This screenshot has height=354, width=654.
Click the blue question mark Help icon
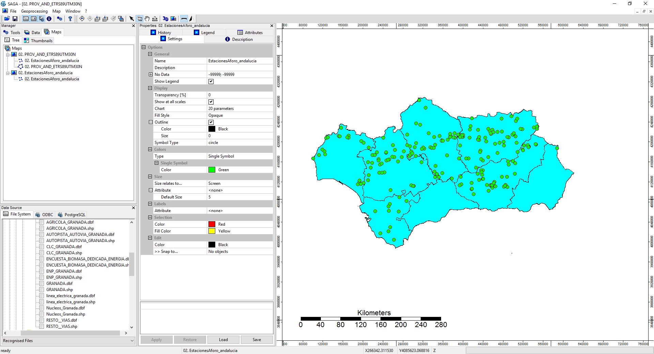pos(70,19)
